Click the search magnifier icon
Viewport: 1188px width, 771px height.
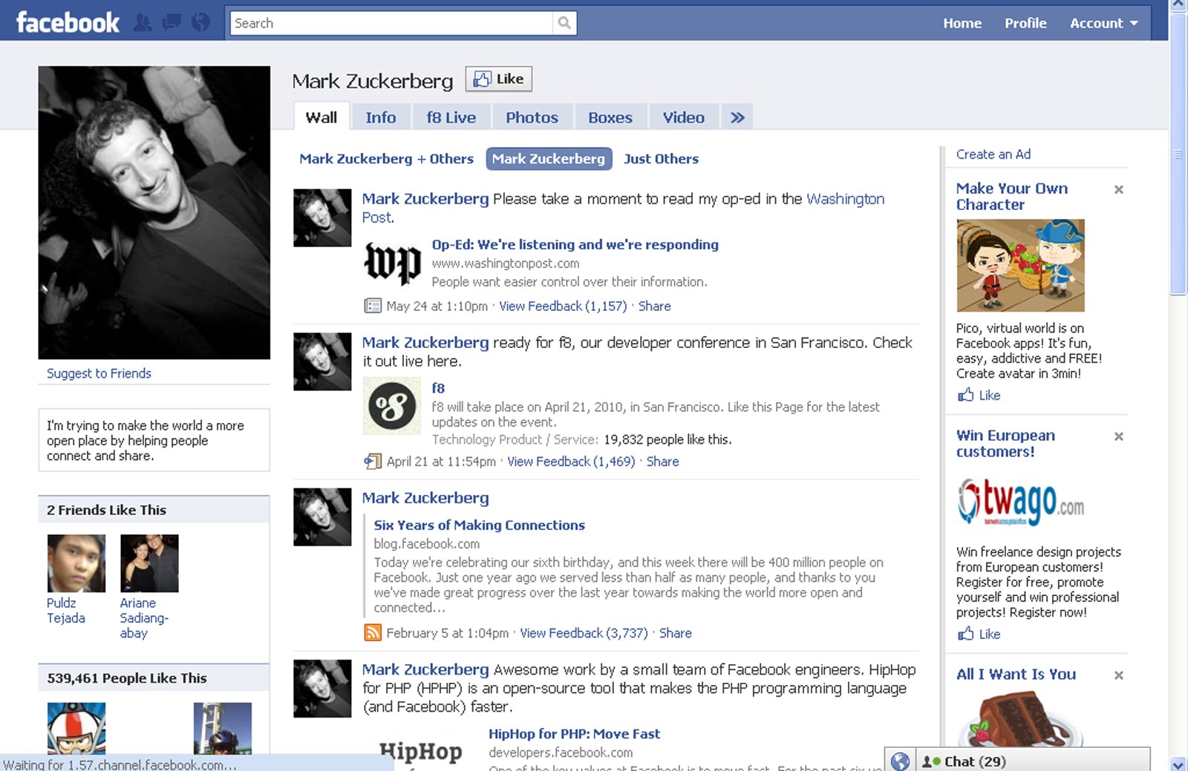pyautogui.click(x=564, y=23)
